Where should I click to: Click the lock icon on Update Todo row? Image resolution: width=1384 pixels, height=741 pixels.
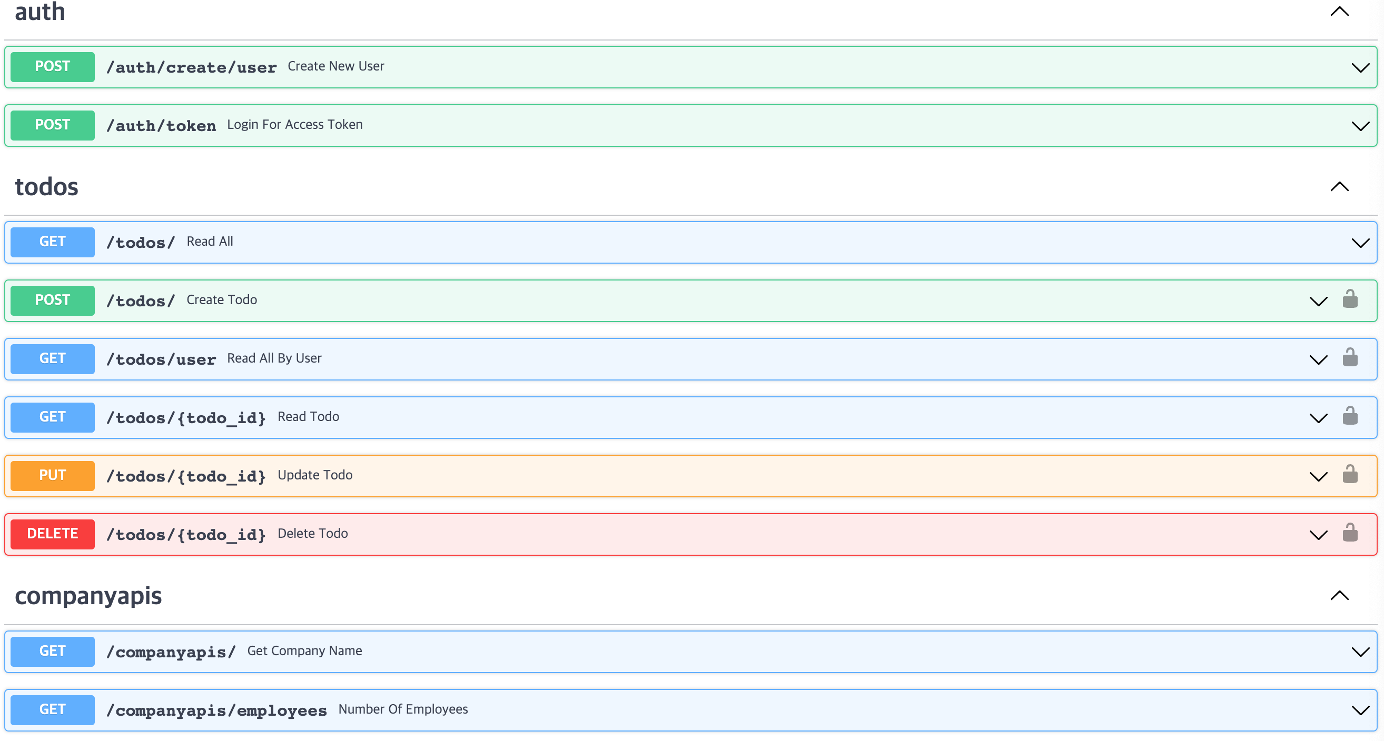(x=1350, y=475)
